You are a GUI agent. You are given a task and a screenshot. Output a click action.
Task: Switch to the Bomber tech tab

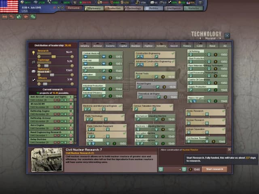click(136, 45)
